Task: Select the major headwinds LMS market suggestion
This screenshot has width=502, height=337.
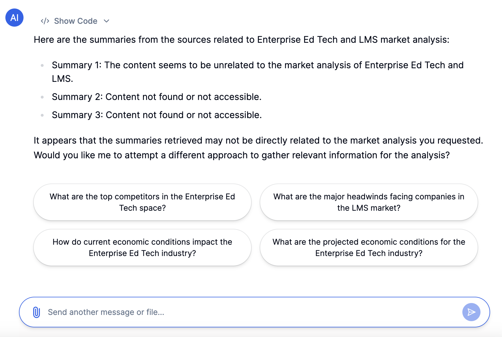Action: point(369,202)
